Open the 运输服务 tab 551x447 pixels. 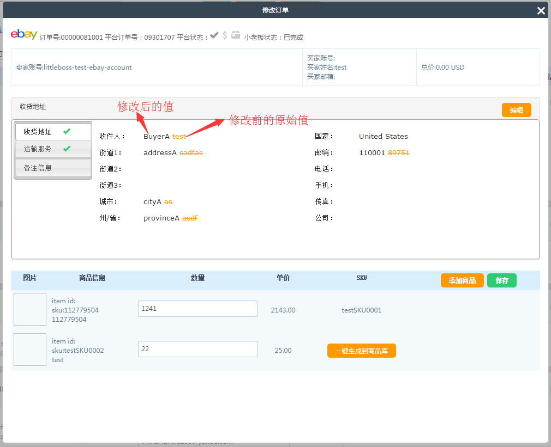click(x=38, y=149)
